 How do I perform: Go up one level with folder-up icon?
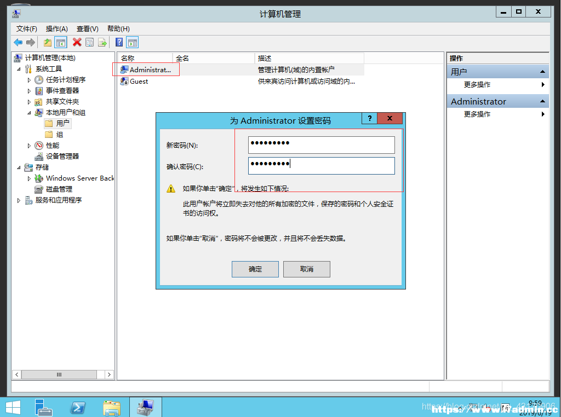pos(47,43)
